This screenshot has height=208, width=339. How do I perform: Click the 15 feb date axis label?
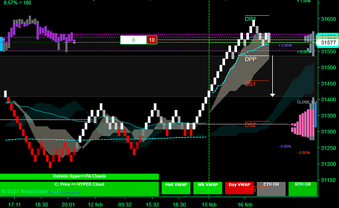coord(209,205)
